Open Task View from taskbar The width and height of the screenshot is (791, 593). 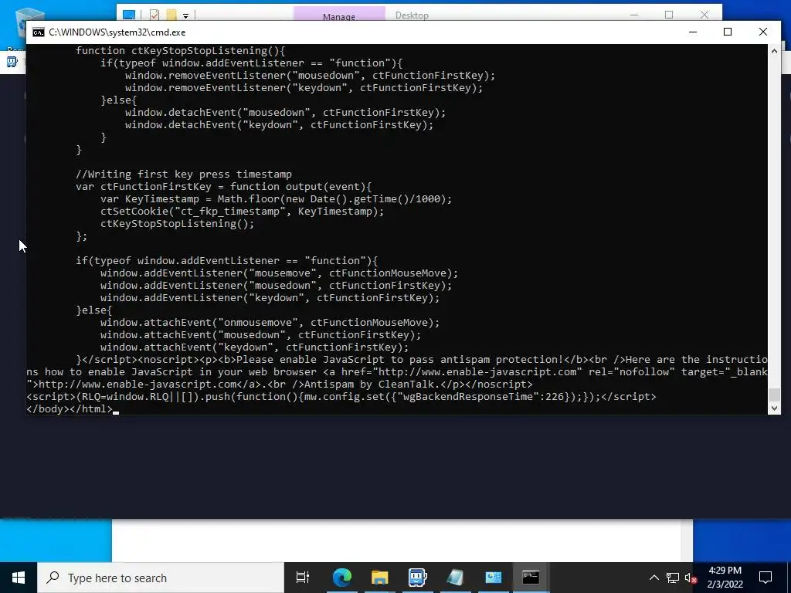point(303,578)
